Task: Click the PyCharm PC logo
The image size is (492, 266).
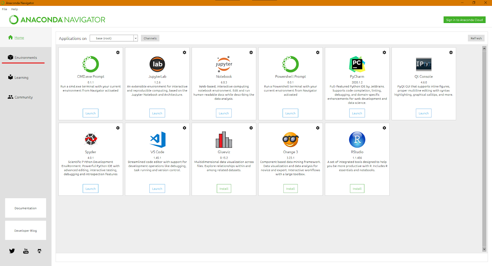Action: click(357, 64)
